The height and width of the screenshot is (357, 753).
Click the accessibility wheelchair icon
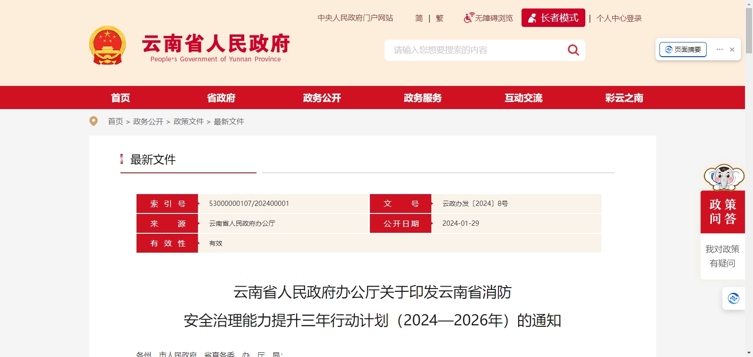468,18
